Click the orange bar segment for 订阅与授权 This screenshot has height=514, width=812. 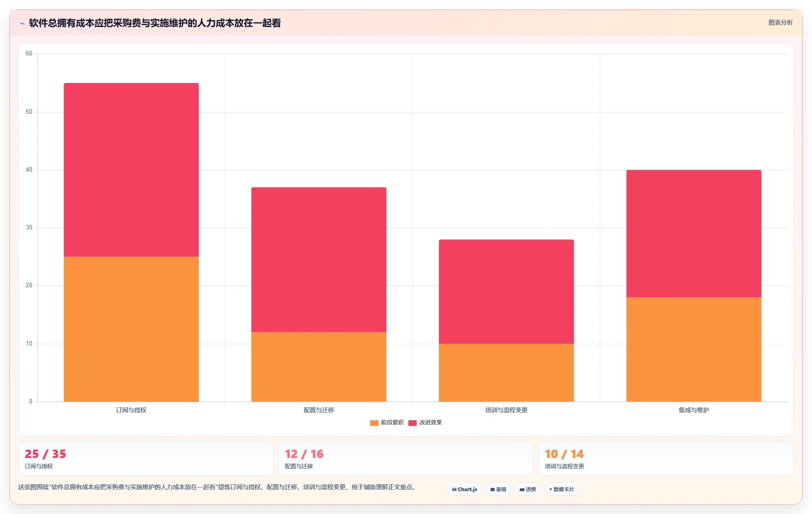131,329
